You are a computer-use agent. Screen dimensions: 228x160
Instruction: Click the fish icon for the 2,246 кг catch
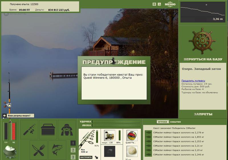click(x=148, y=155)
